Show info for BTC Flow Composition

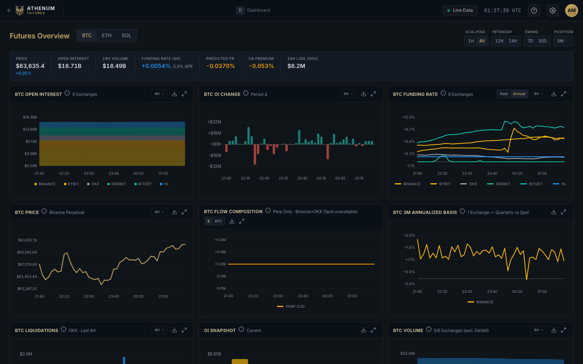point(268,211)
